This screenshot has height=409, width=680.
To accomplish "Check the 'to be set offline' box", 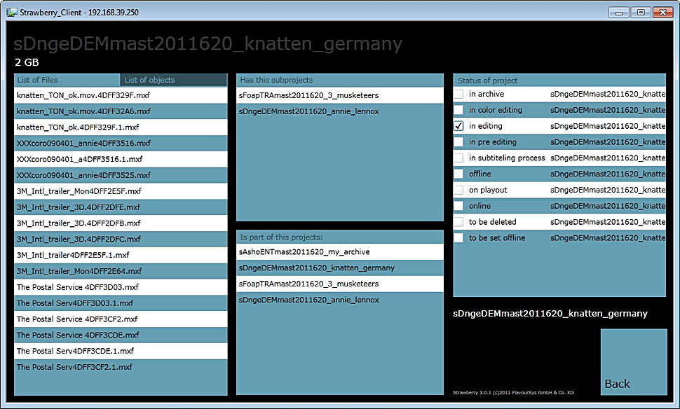I will 458,238.
